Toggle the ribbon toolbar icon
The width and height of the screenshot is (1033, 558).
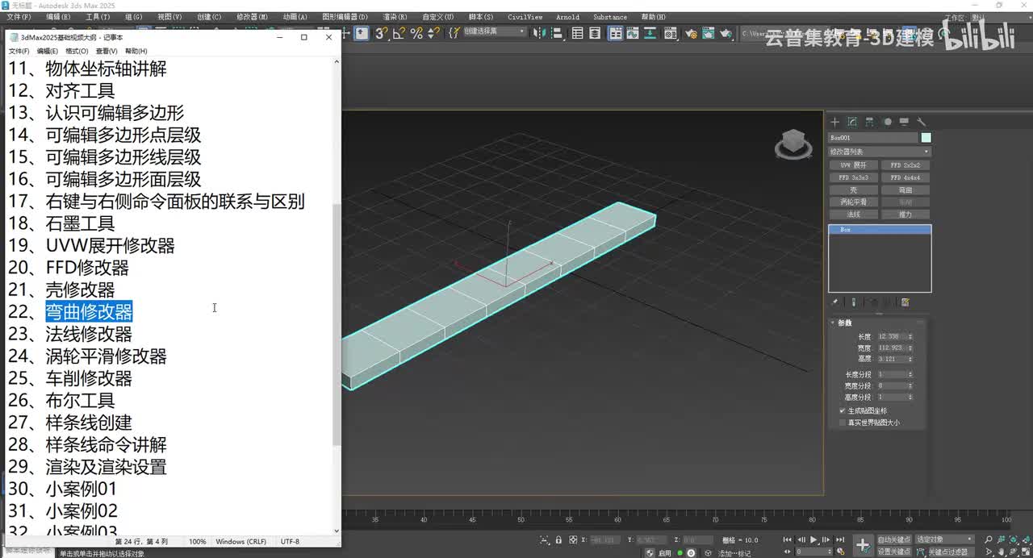[616, 33]
